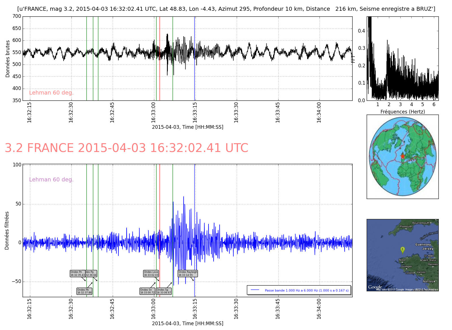452x330 pixels.
Task: Click the Google logo on the satellite map
Action: click(x=375, y=287)
